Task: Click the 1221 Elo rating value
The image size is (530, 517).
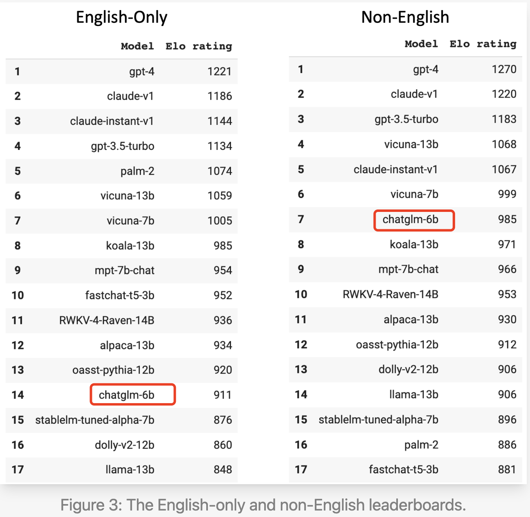Action: pos(219,72)
